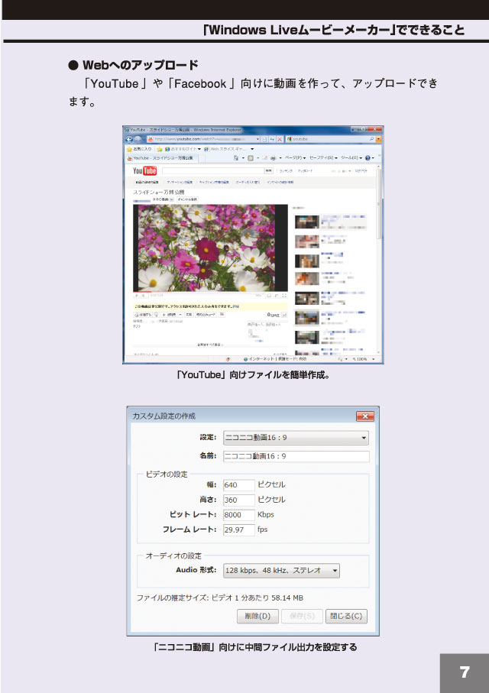Click the estimated size text 58.14 MB

287,598
